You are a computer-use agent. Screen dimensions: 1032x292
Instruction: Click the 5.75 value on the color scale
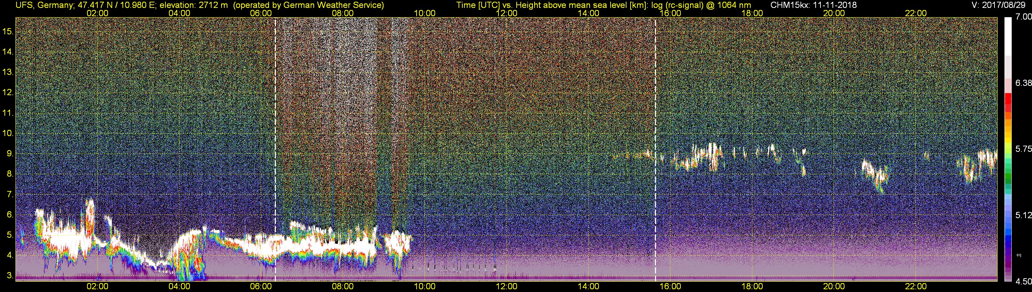1024,149
